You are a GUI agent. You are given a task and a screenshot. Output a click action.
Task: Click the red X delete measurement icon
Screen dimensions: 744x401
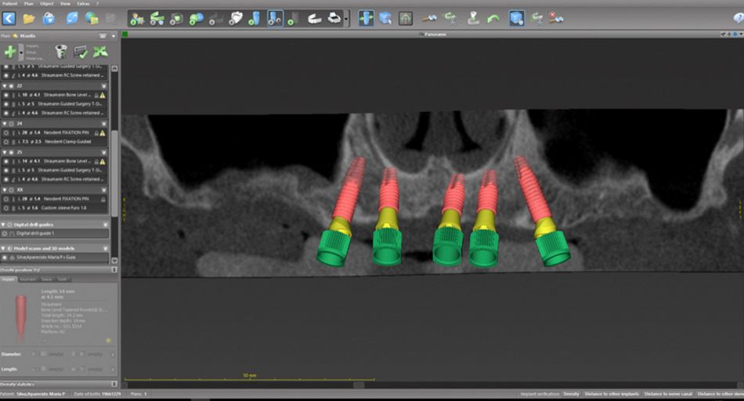tap(556, 19)
